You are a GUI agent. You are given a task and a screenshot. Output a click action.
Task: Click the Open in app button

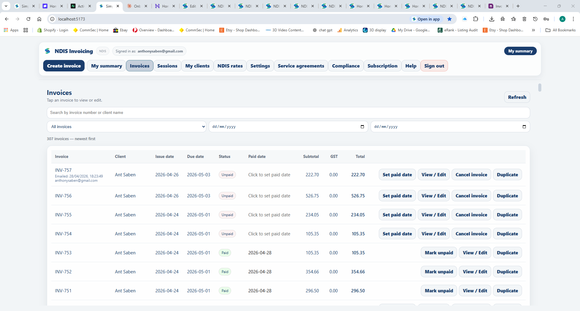(426, 19)
